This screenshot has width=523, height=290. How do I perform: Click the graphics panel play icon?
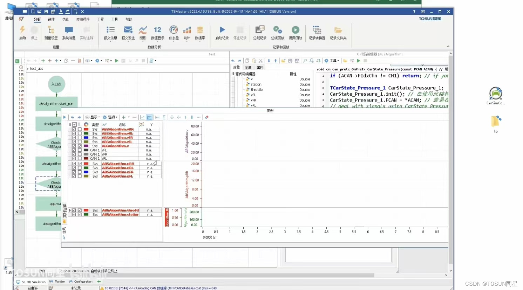[64, 117]
